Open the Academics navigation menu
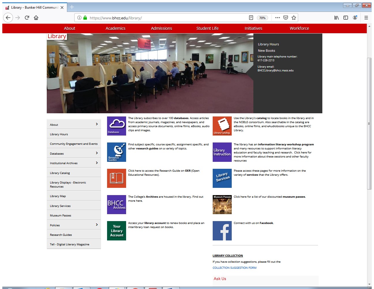 tap(115, 28)
